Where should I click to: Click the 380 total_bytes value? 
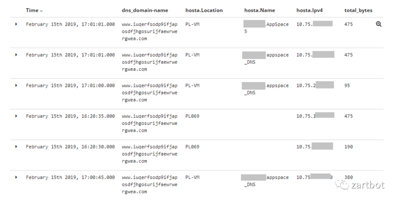(x=348, y=177)
